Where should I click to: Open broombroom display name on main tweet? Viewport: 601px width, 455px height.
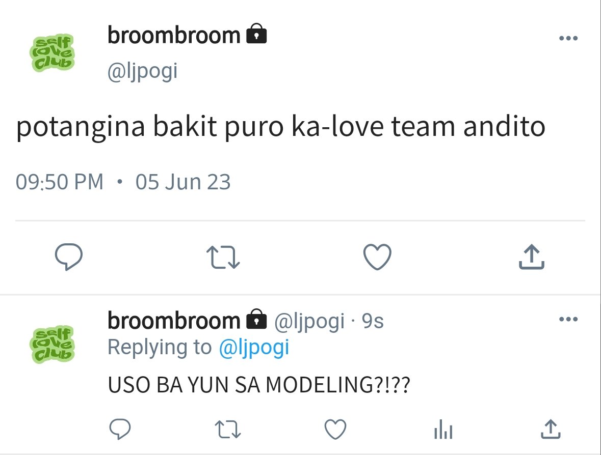174,35
